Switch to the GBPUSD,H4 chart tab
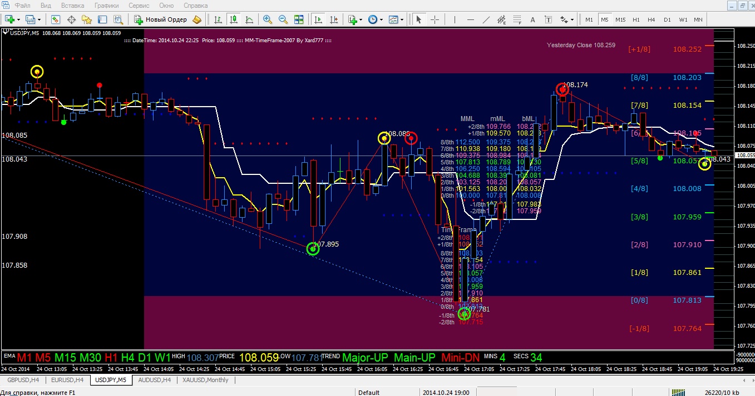 click(22, 380)
